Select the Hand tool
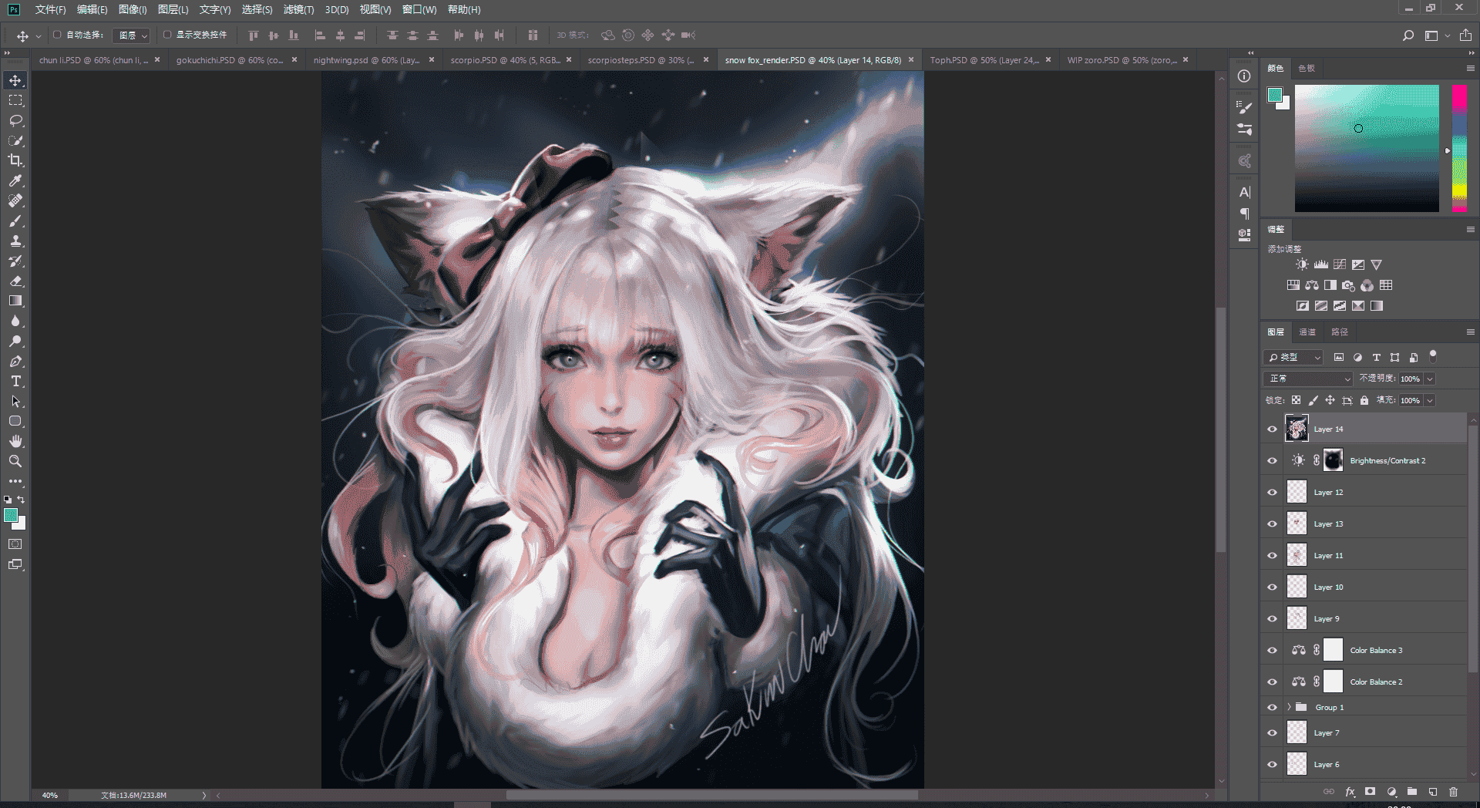 click(x=15, y=441)
